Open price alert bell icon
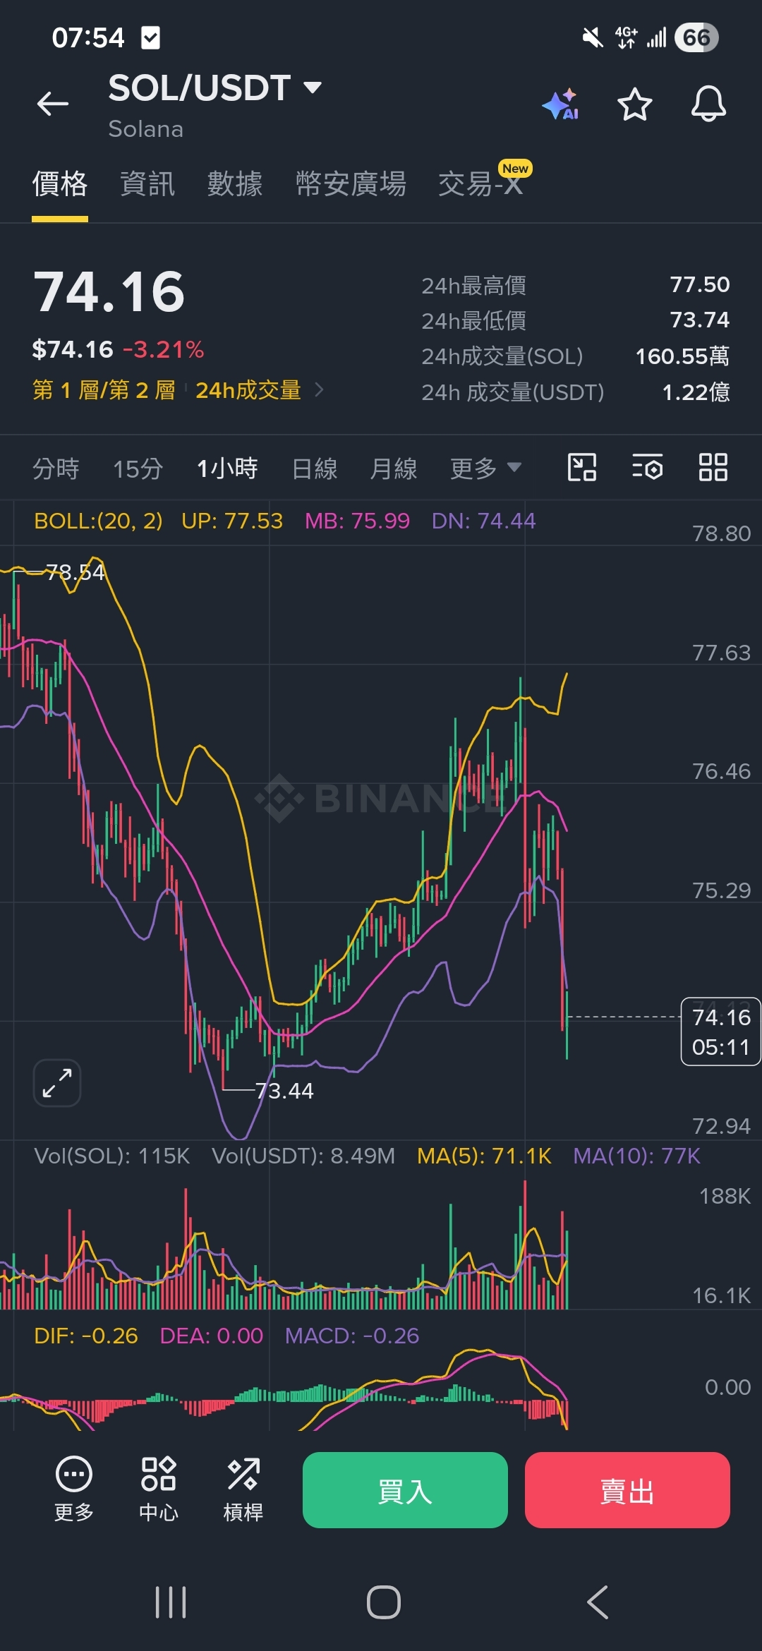The height and width of the screenshot is (1651, 762). click(708, 104)
